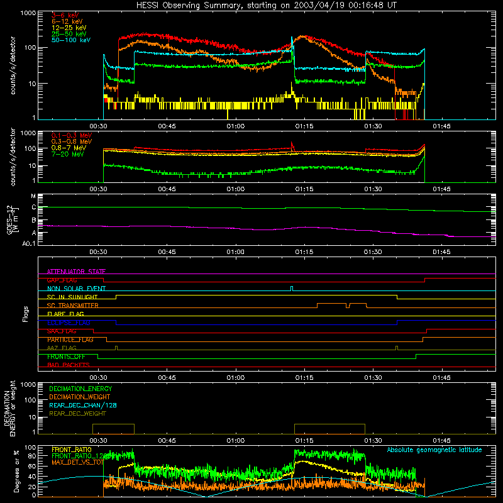Viewport: 503px width, 503px height.
Task: Click the yellow 0.8-7 MeV legend label
Action: pos(69,148)
